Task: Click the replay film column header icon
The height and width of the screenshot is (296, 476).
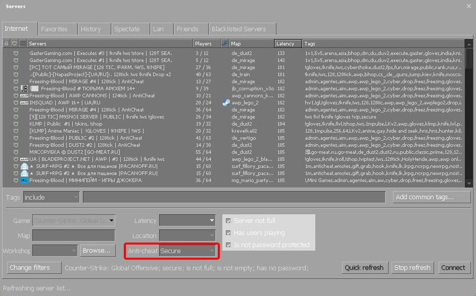Action: (x=23, y=44)
